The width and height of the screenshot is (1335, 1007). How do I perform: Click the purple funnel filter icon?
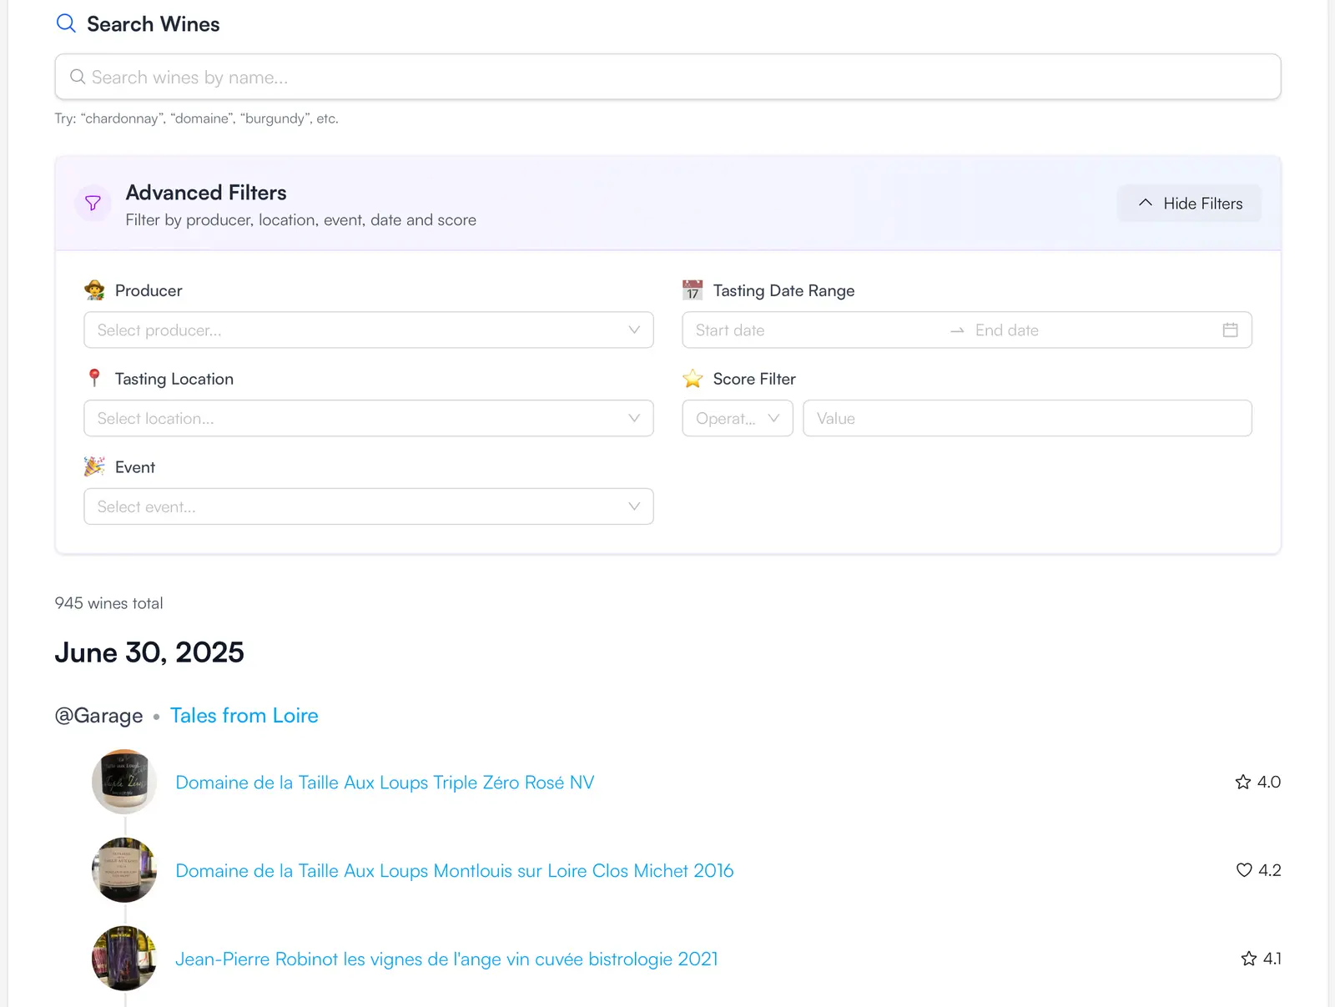point(93,204)
